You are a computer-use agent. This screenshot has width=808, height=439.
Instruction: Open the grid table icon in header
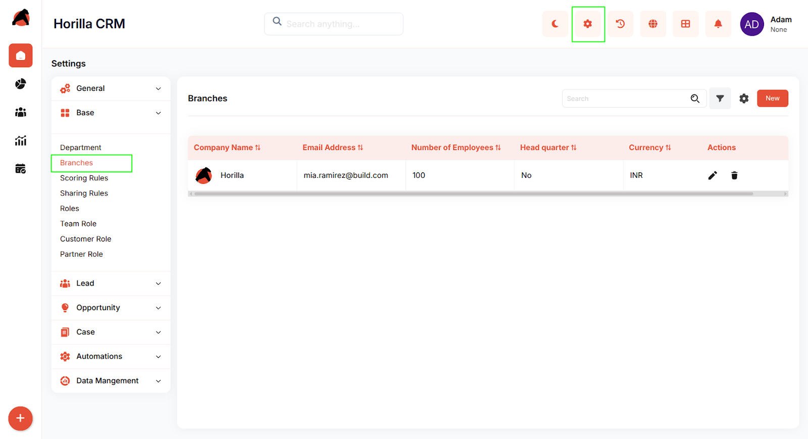click(x=686, y=24)
